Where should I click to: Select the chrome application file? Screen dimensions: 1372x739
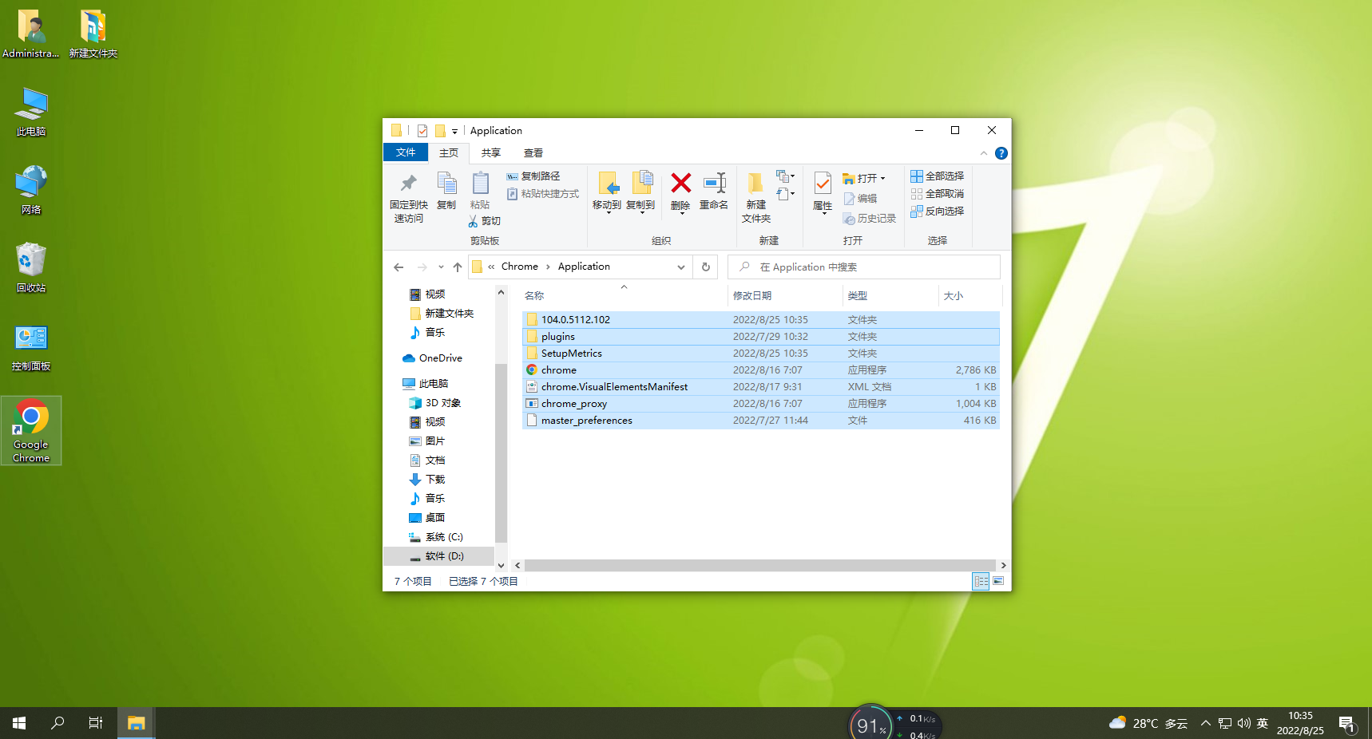click(761, 370)
